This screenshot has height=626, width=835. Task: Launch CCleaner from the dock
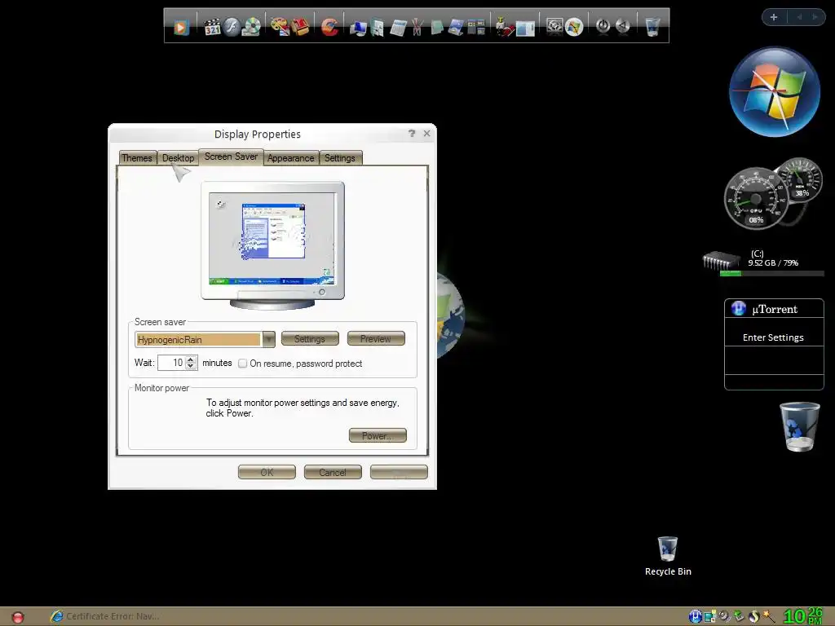[x=329, y=27]
